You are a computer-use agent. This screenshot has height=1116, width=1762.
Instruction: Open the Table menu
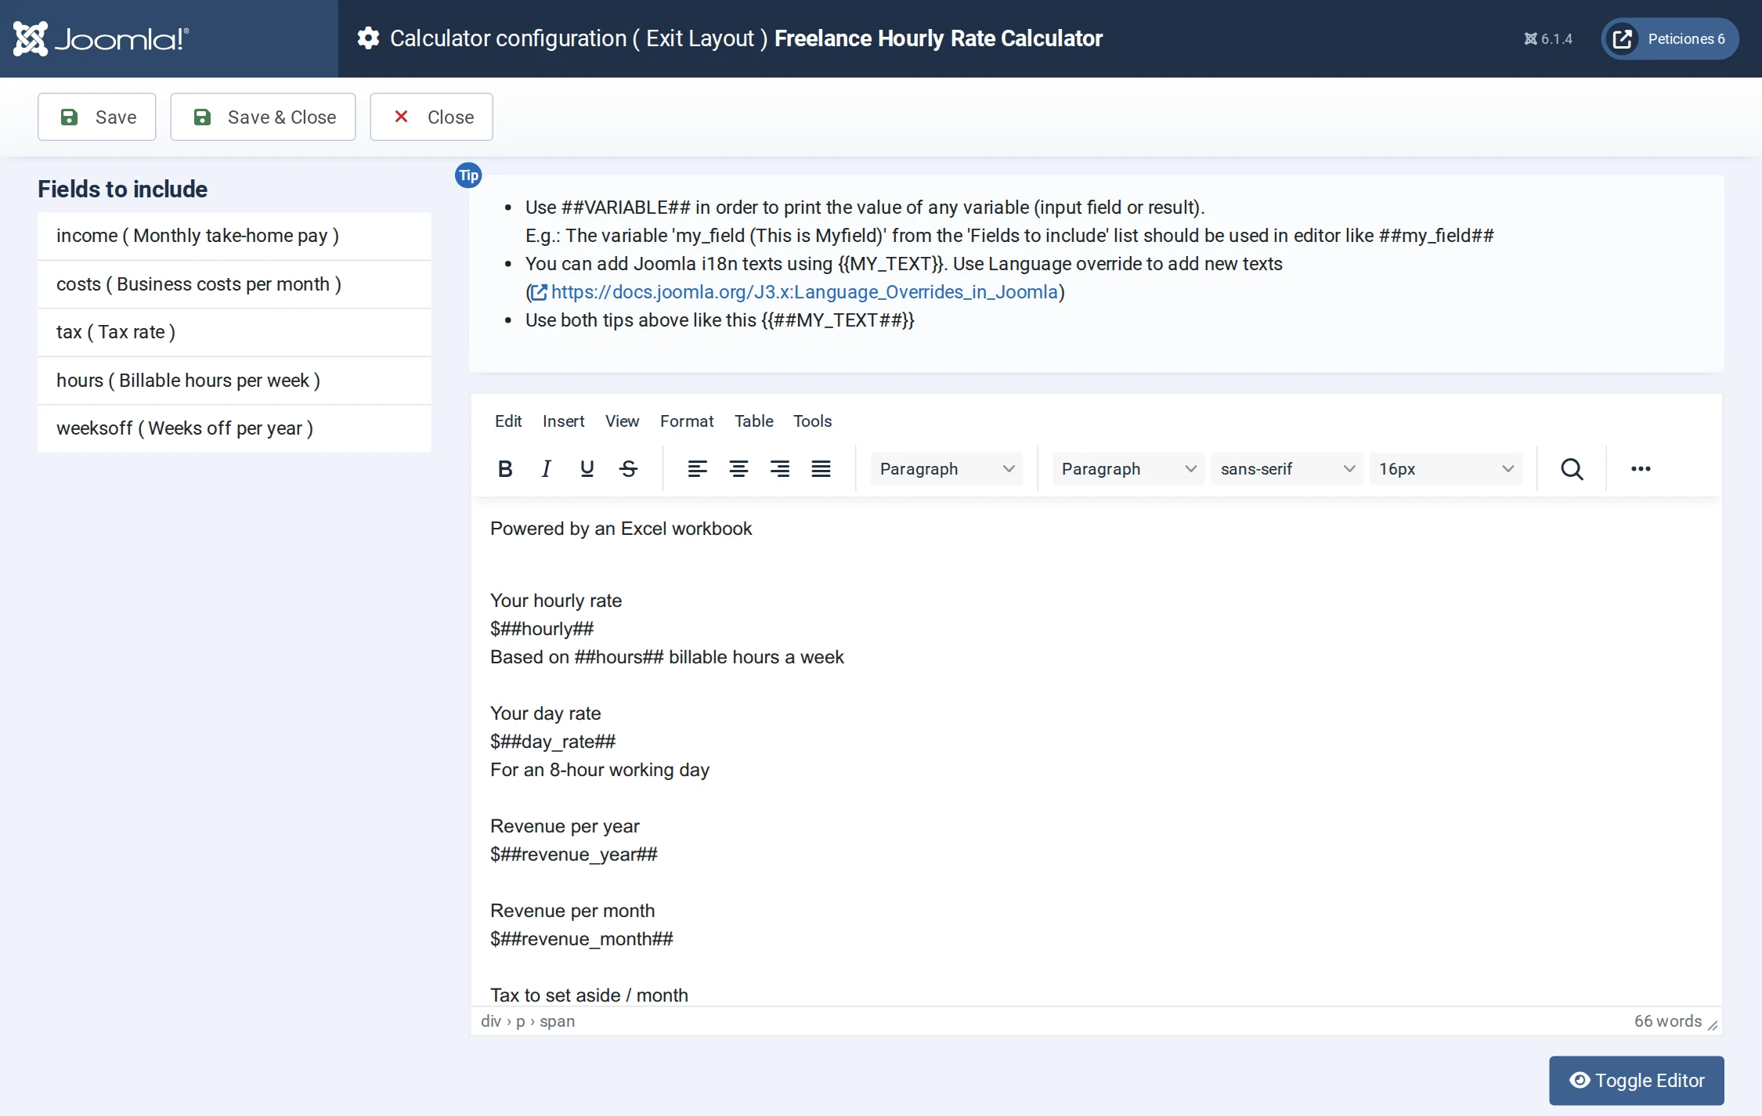click(753, 421)
